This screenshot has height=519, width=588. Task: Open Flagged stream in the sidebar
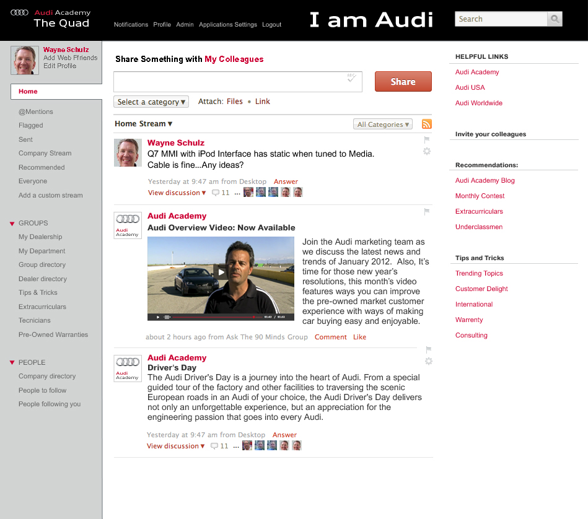31,126
